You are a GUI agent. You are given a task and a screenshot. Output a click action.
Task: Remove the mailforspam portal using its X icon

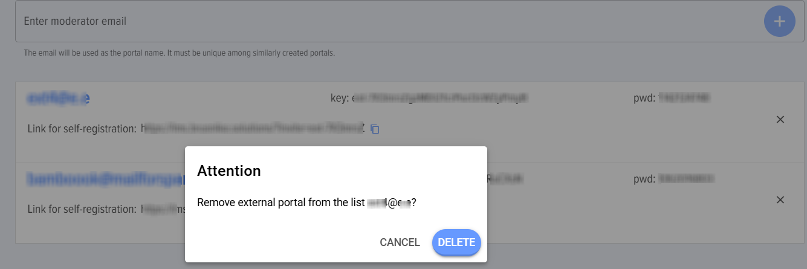click(x=780, y=200)
